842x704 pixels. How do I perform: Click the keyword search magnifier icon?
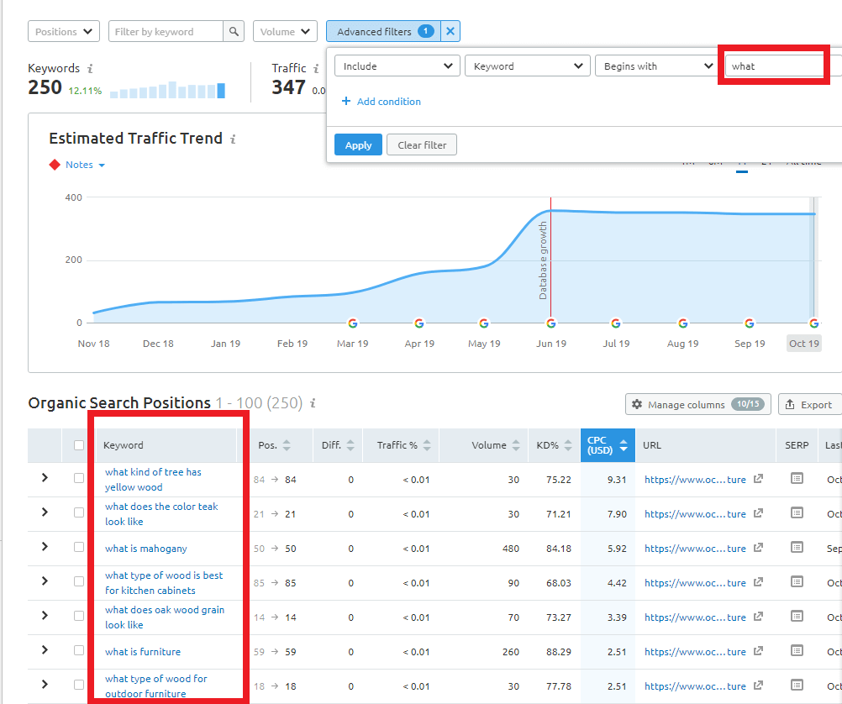pos(234,31)
